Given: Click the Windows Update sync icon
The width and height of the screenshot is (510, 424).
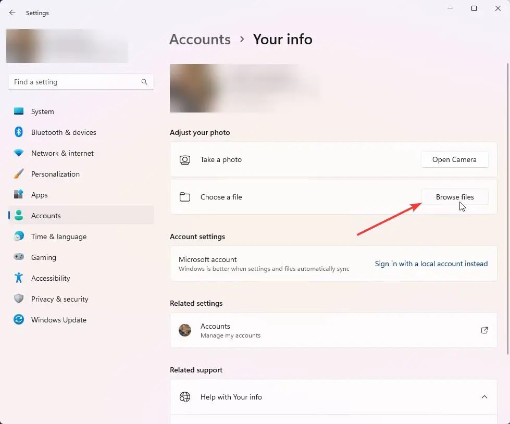Looking at the screenshot, I should (19, 319).
